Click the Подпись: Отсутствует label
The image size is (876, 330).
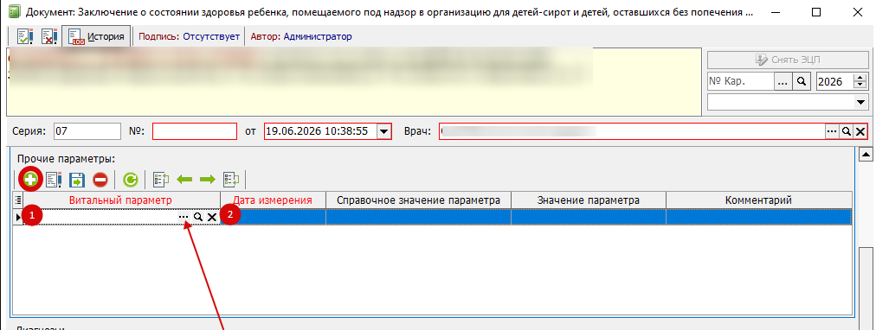tap(189, 37)
